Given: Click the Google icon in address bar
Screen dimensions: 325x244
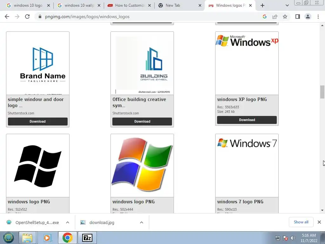Looking at the screenshot, I should [264, 17].
